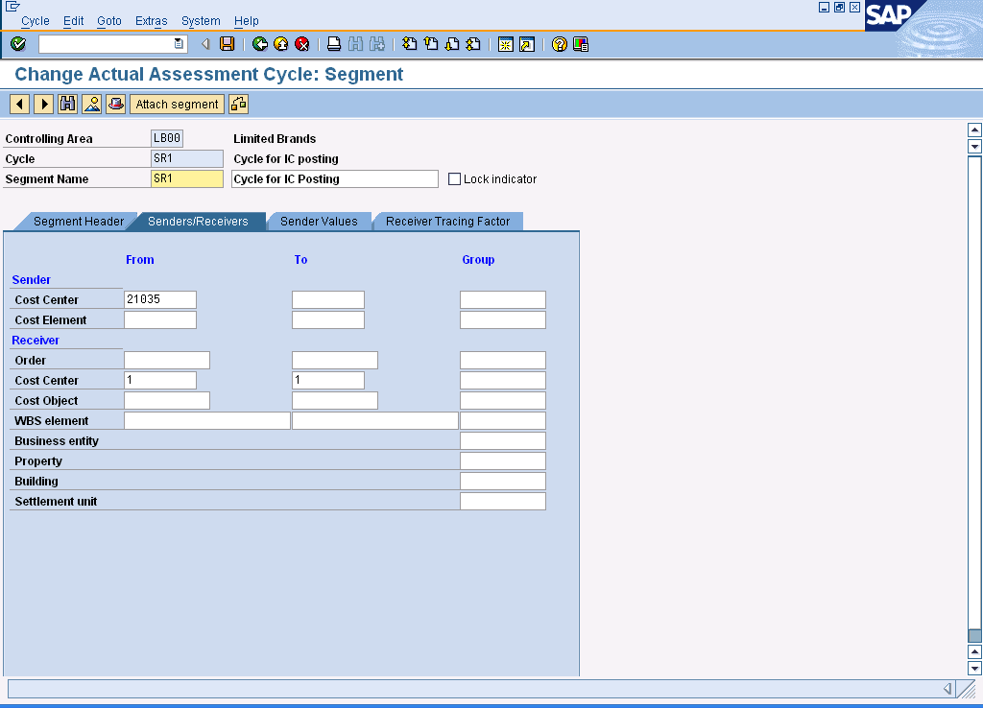Open the Goto menu

pos(109,21)
